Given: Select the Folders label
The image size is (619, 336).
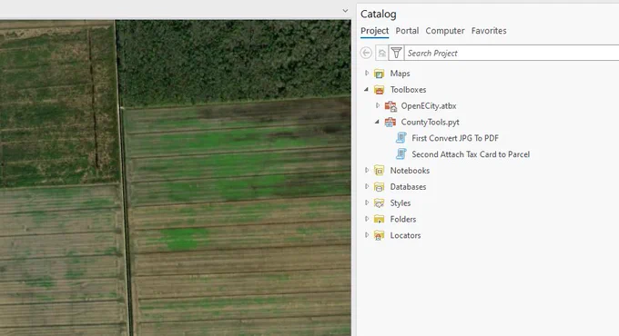Looking at the screenshot, I should click(x=403, y=219).
